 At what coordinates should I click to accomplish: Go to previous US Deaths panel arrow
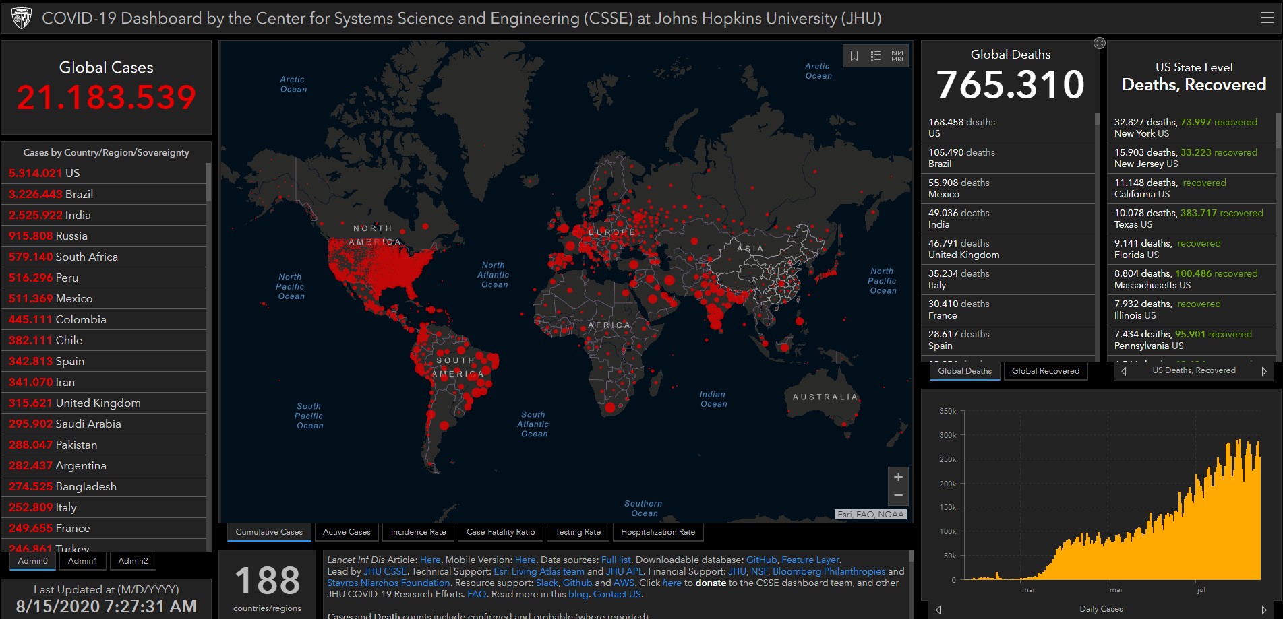(x=1124, y=371)
